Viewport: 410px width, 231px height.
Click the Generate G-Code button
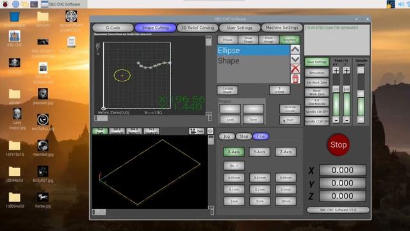pos(290,108)
